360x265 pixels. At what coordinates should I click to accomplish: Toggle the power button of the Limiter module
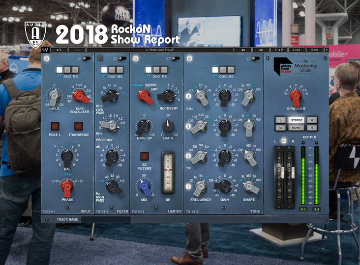coord(136,58)
